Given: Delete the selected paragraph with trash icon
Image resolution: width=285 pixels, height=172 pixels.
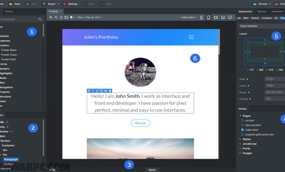Looking at the screenshot, I should point(110,91).
